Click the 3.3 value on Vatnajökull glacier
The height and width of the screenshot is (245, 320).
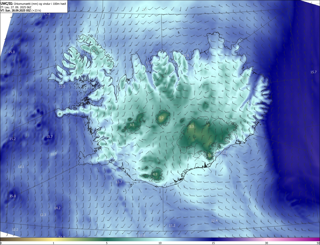coord(191,127)
